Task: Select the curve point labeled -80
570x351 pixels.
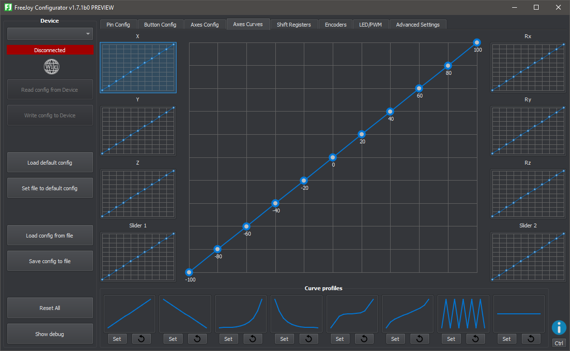Action: click(x=217, y=249)
